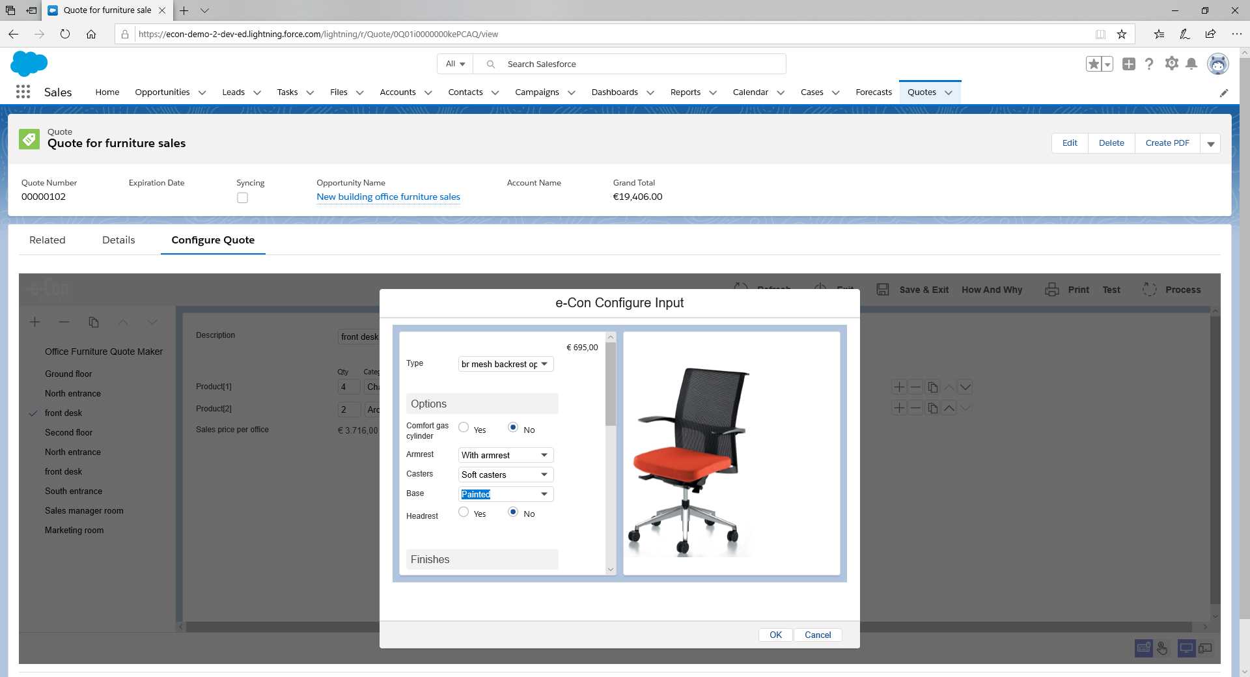Viewport: 1250px width, 677px height.
Task: Open the New building office furniture sales link
Action: point(388,197)
